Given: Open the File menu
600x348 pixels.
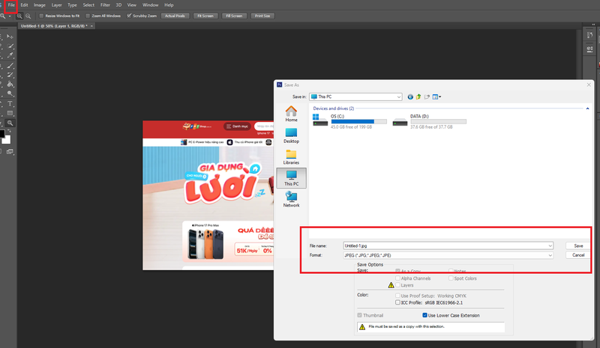Looking at the screenshot, I should [x=11, y=5].
